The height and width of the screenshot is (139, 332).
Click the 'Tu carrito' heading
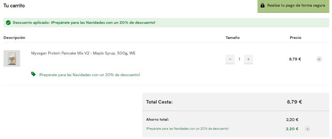[x=14, y=6]
